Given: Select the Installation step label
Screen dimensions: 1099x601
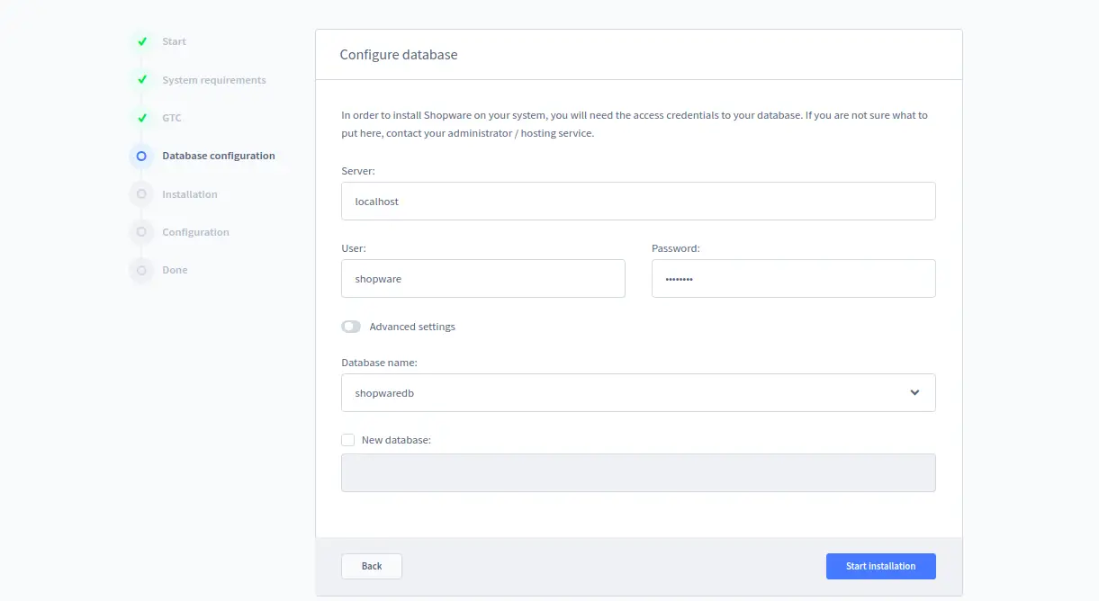Looking at the screenshot, I should coord(190,194).
